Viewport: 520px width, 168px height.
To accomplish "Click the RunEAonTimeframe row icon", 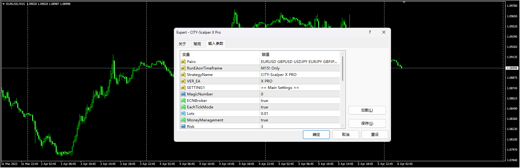I will (183, 68).
